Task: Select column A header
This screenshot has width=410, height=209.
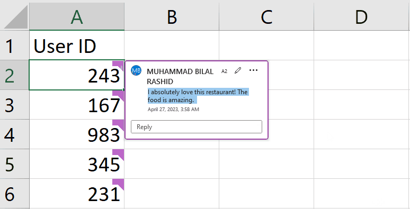Action: tap(77, 16)
